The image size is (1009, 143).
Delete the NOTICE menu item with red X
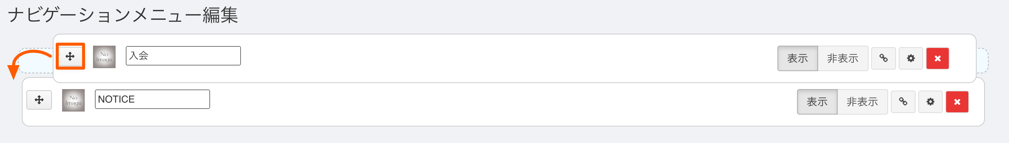[957, 102]
